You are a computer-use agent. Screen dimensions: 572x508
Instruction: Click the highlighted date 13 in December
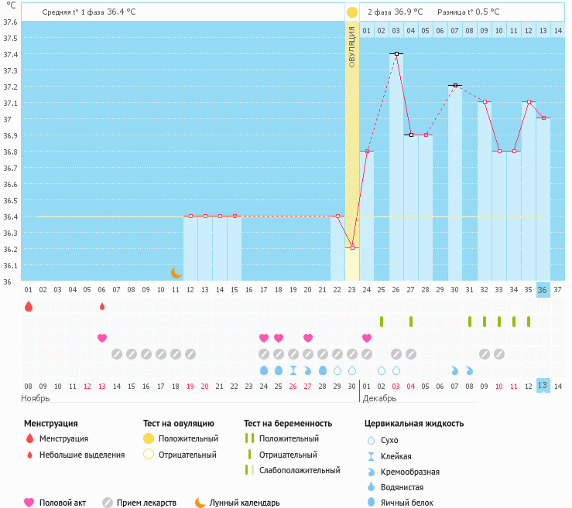[543, 386]
